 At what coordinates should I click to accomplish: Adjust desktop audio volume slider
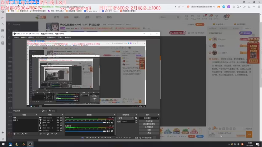pos(85,131)
